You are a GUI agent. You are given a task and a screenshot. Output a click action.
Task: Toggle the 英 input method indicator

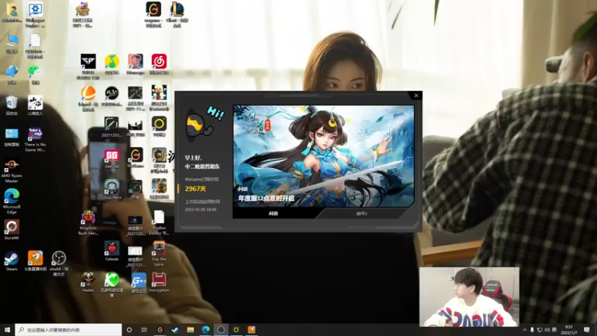click(x=554, y=330)
